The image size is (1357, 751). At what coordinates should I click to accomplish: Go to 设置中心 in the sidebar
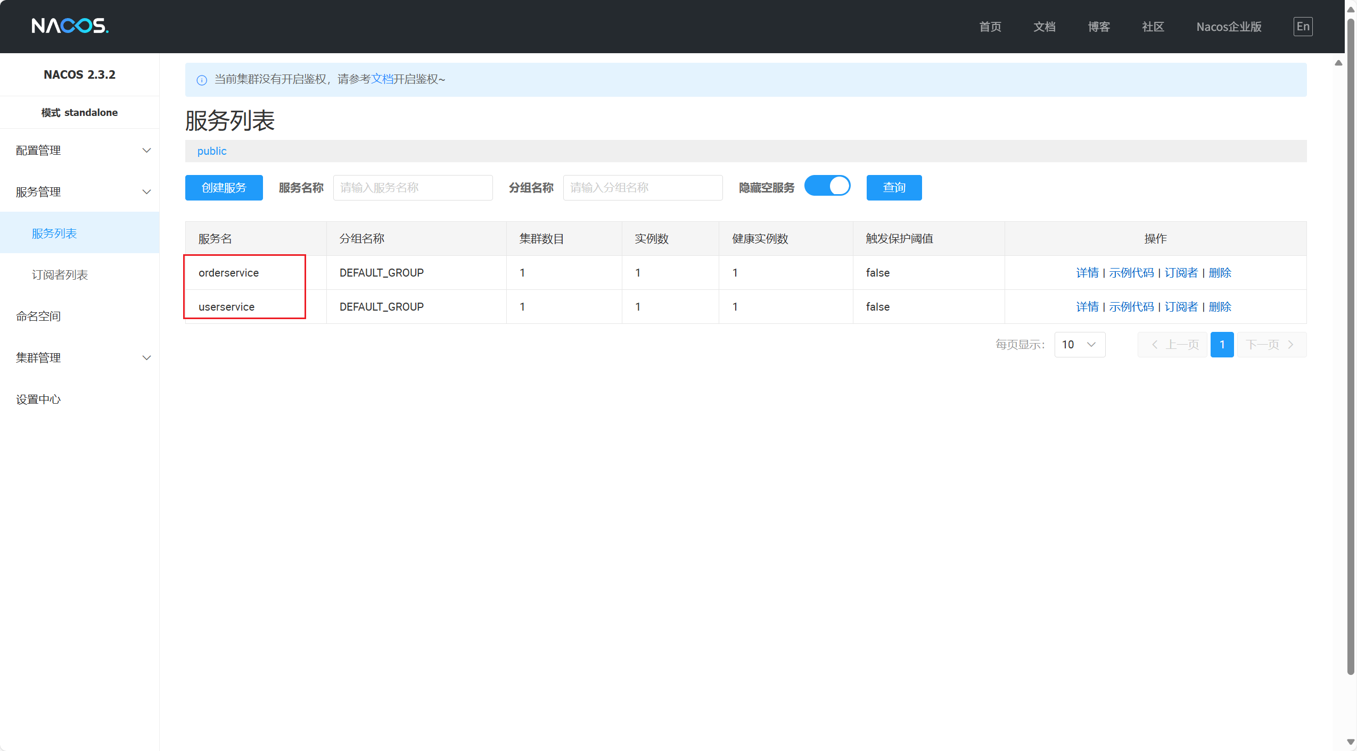pyautogui.click(x=38, y=399)
